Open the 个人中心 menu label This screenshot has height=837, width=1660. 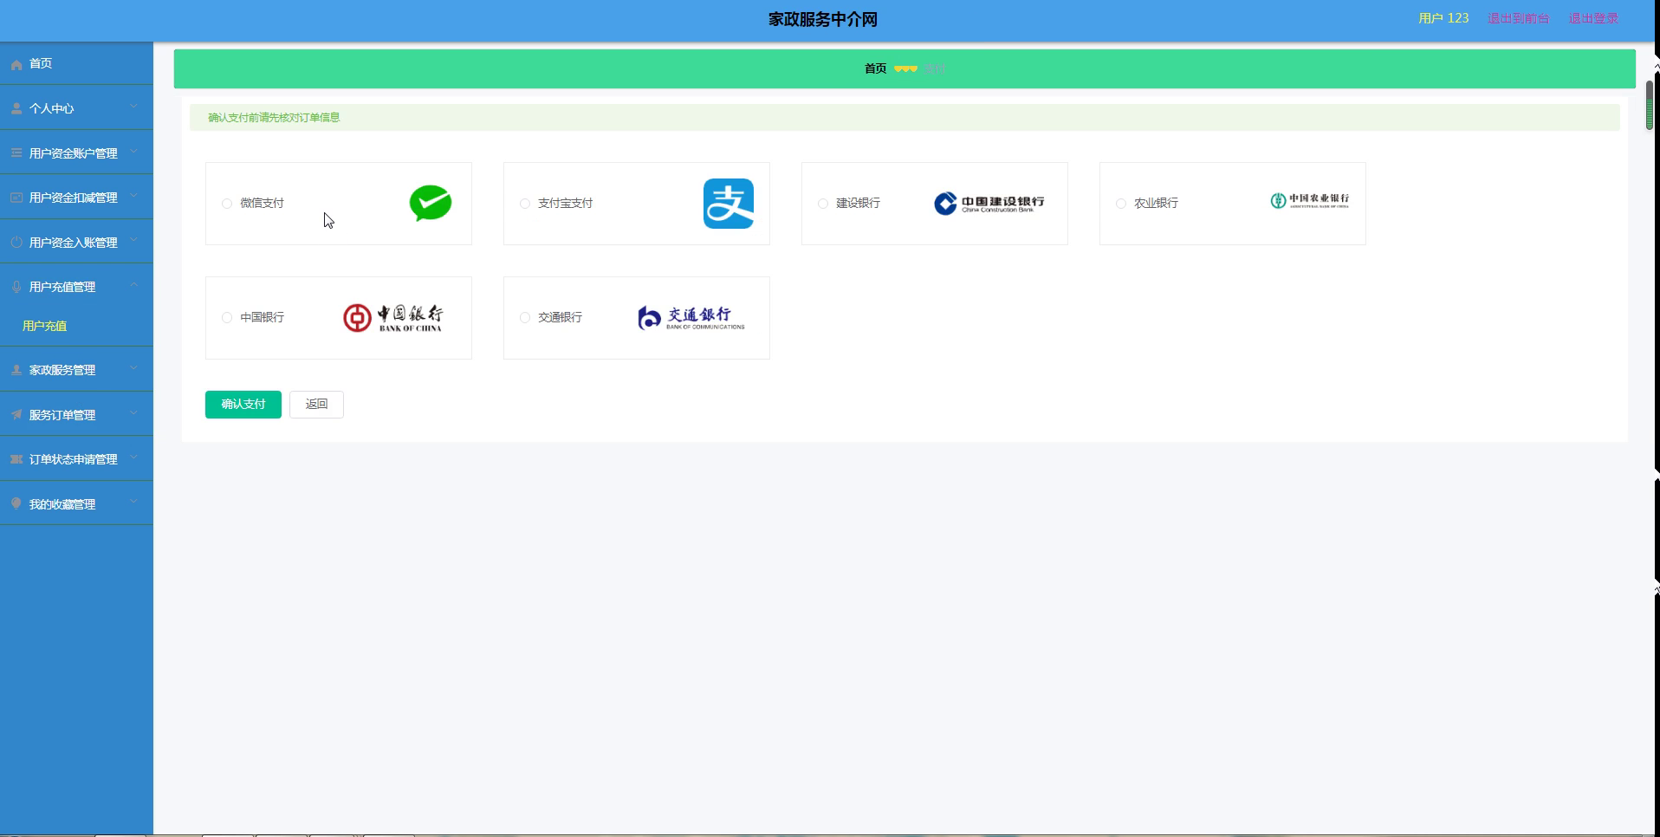51,108
